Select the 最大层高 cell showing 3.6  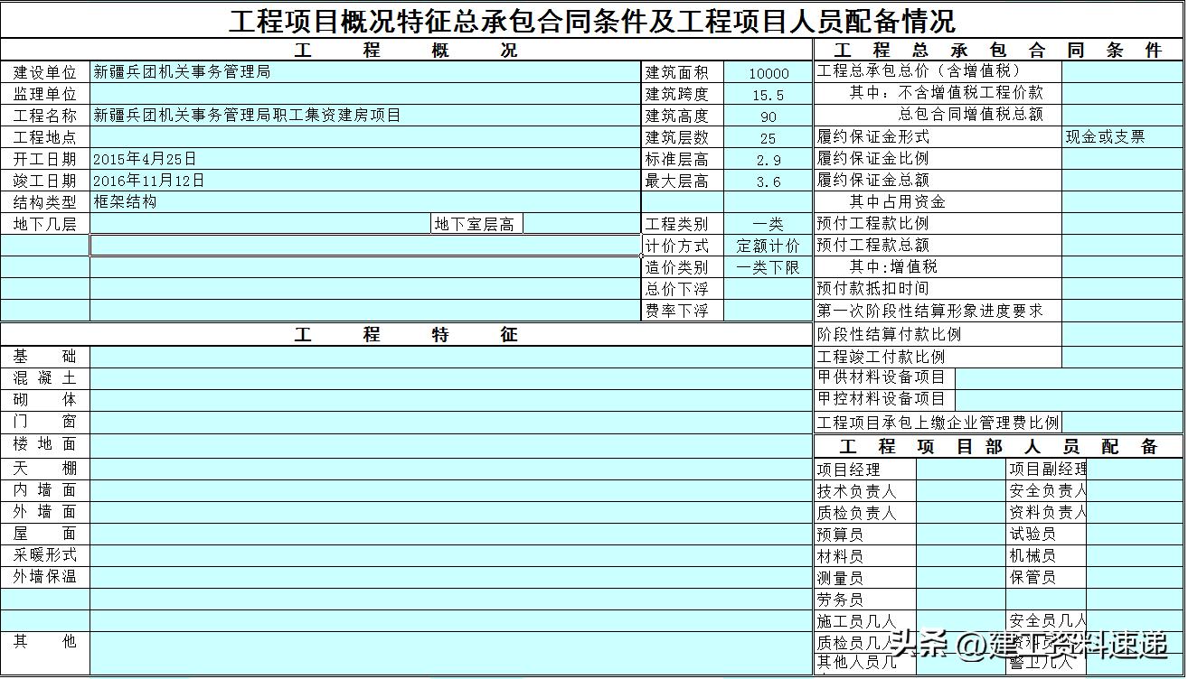coord(768,181)
